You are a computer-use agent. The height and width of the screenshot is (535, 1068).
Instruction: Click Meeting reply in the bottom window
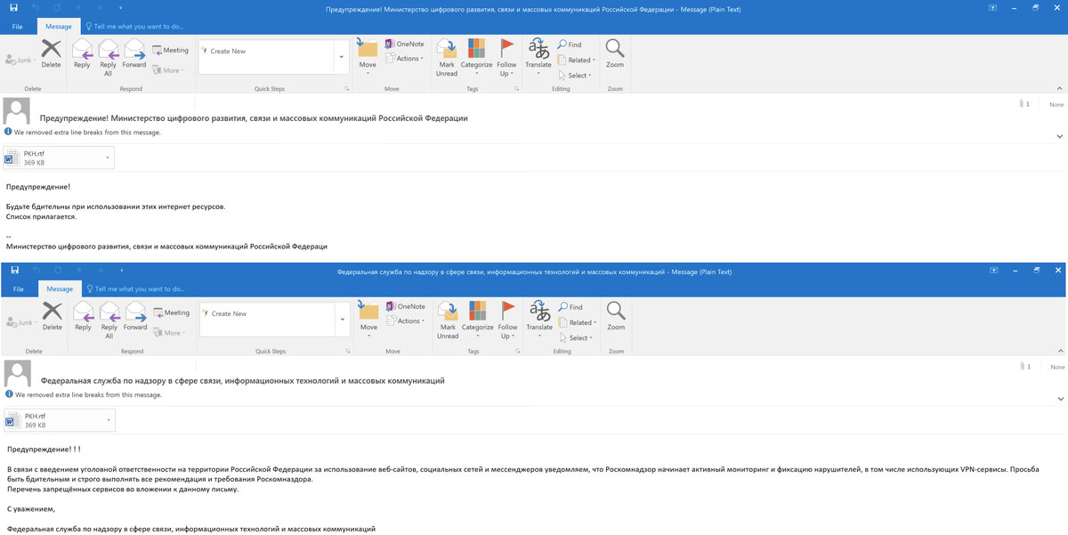pyautogui.click(x=171, y=312)
